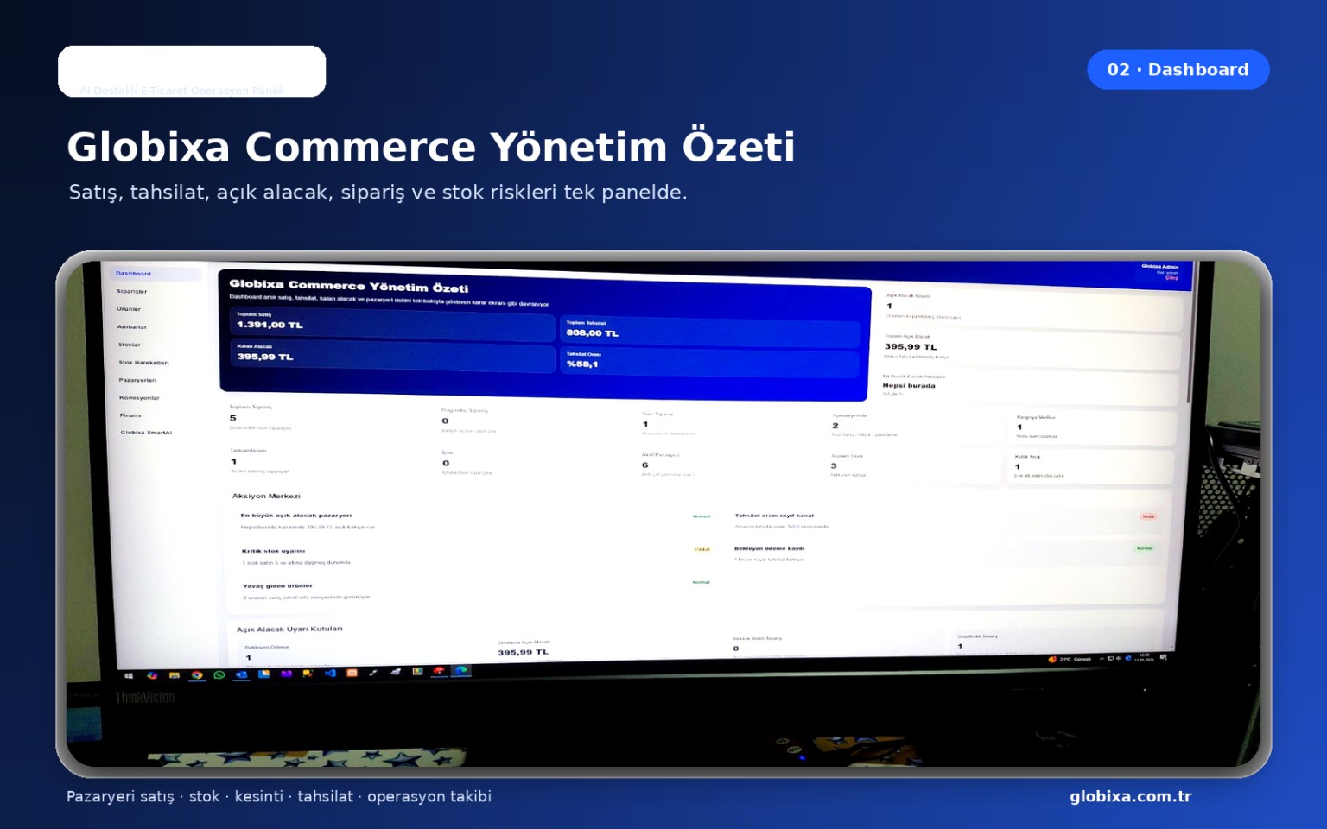Open the orange app icon next to VS Code
Screen dimensions: 1327x829
(x=352, y=672)
